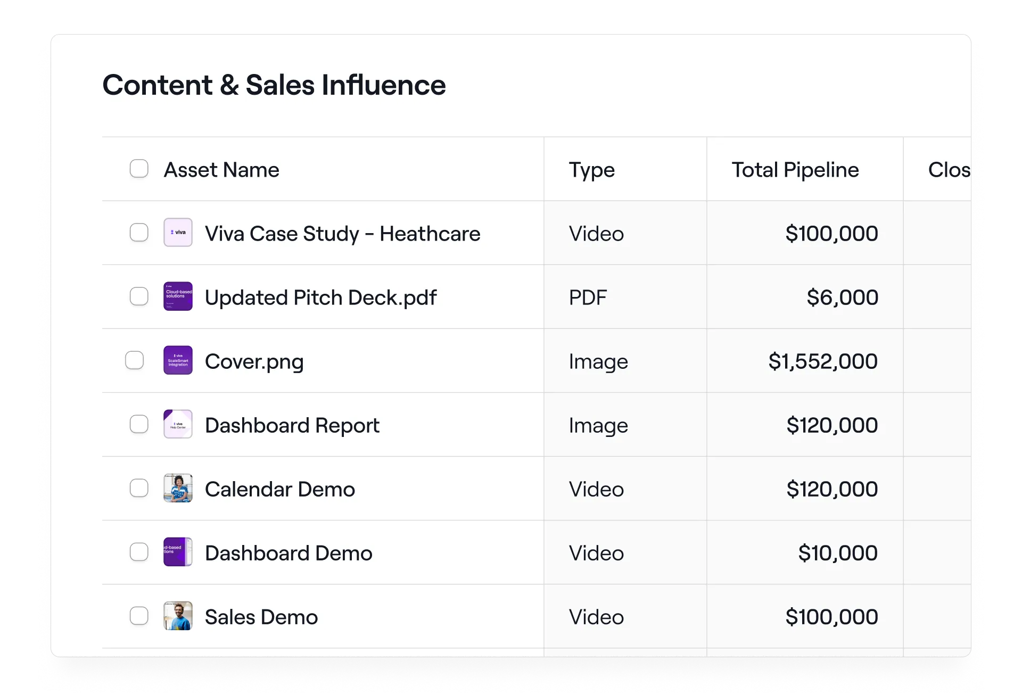
Task: Select the Updated Pitch Deck.pdf checkbox
Action: 139,296
